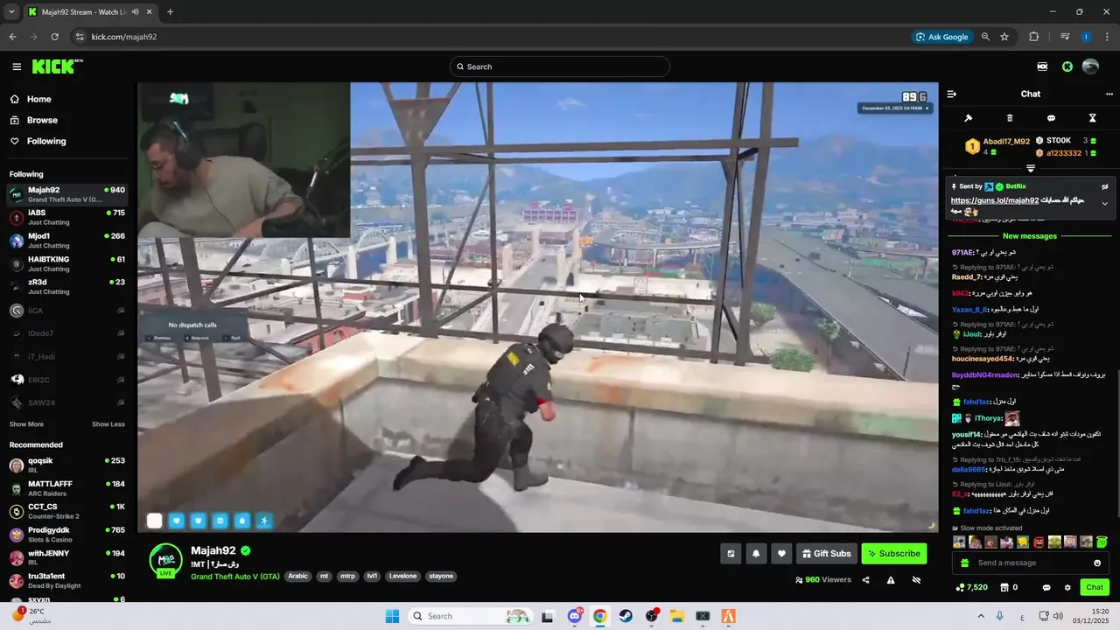
Task: Open recommended channel Prodigyddk
Action: [x=67, y=535]
